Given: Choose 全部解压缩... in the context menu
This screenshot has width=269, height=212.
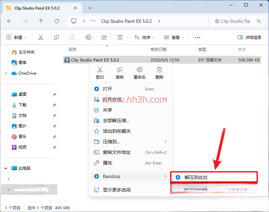Looking at the screenshot, I should pyautogui.click(x=131, y=121).
